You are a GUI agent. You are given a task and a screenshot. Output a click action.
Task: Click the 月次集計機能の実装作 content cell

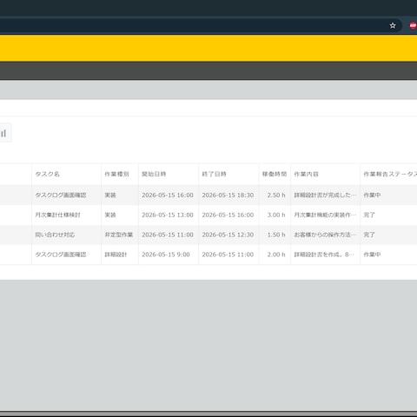(325, 215)
